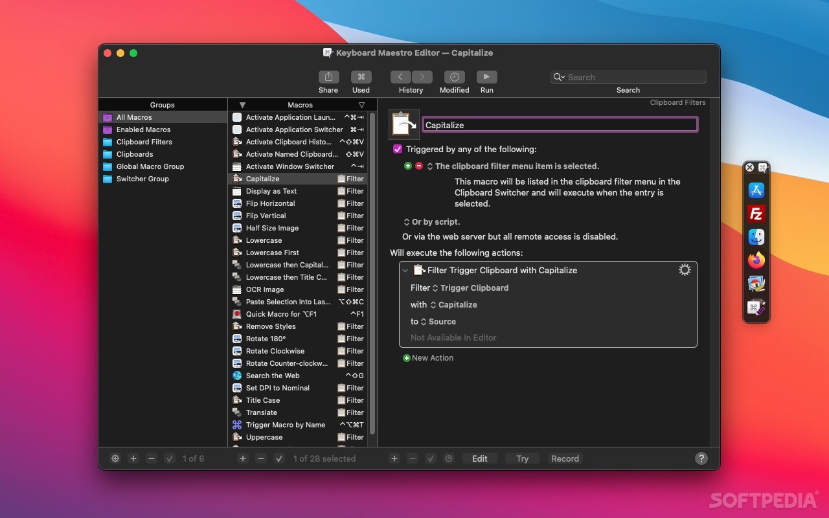Open the help question mark button
Image resolution: width=829 pixels, height=518 pixels.
tap(701, 458)
